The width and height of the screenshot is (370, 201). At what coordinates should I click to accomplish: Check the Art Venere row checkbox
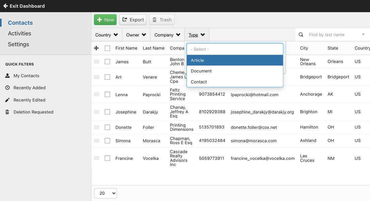coord(107,77)
